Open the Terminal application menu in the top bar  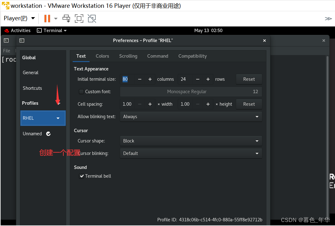click(x=52, y=31)
